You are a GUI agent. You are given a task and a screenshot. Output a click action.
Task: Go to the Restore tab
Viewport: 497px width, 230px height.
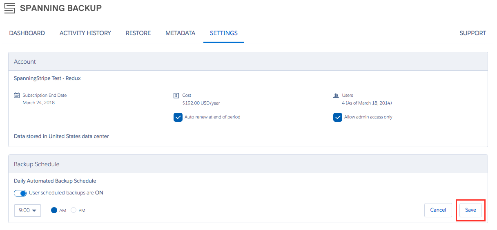138,33
